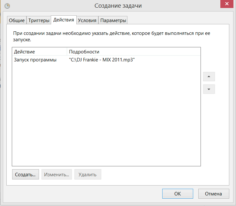
Task: Click the clock icon in the title bar
Action: point(7,6)
